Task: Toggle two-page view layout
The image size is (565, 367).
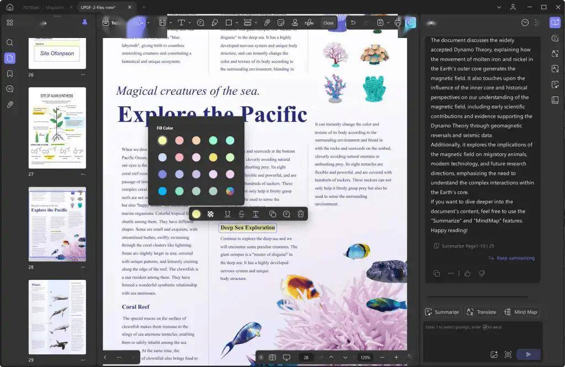Action: click(x=273, y=357)
